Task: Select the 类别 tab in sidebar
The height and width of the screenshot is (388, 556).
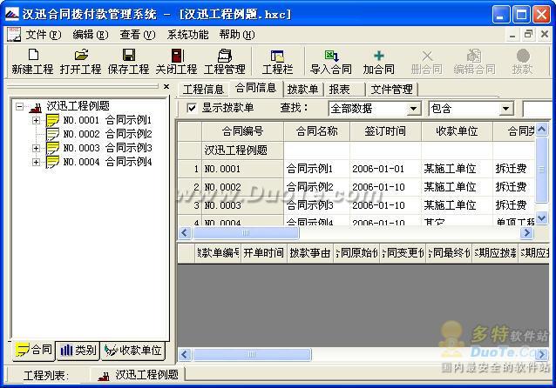Action: click(x=78, y=351)
